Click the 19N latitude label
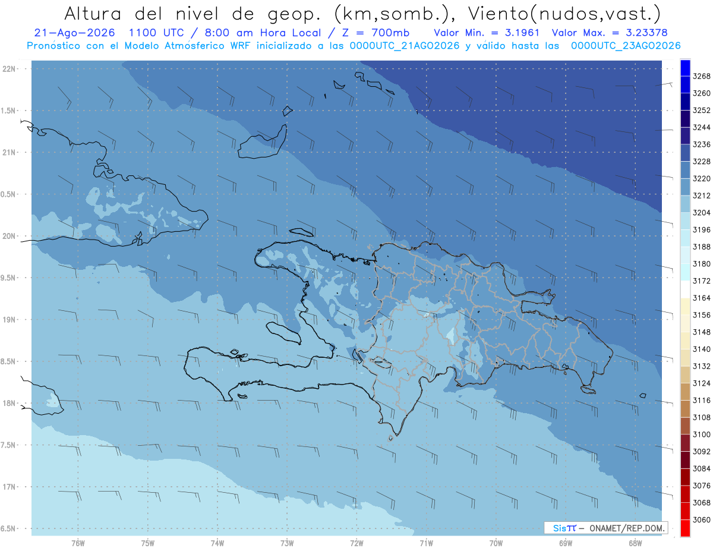The height and width of the screenshot is (551, 713). [x=10, y=320]
